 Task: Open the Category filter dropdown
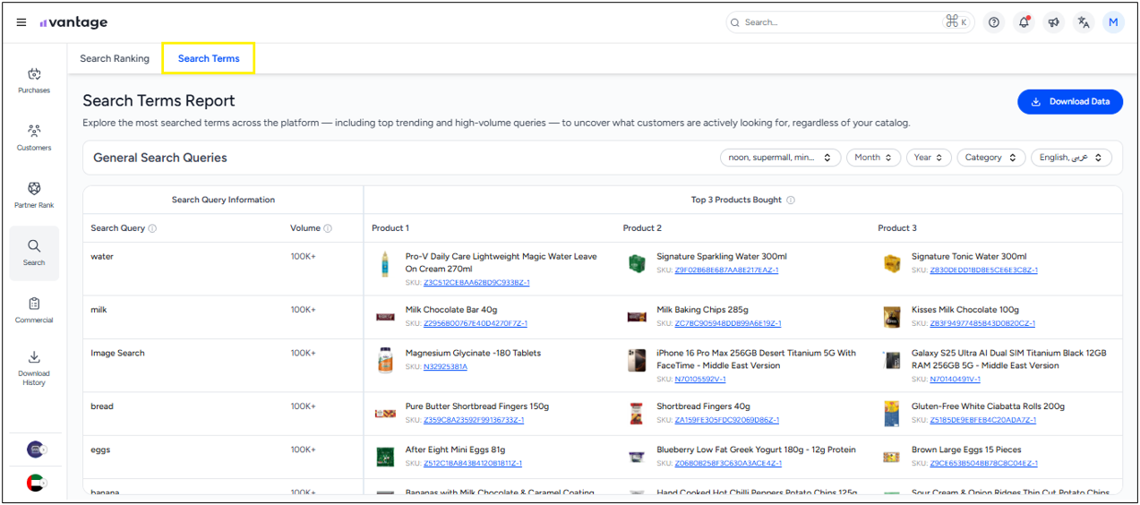(990, 158)
